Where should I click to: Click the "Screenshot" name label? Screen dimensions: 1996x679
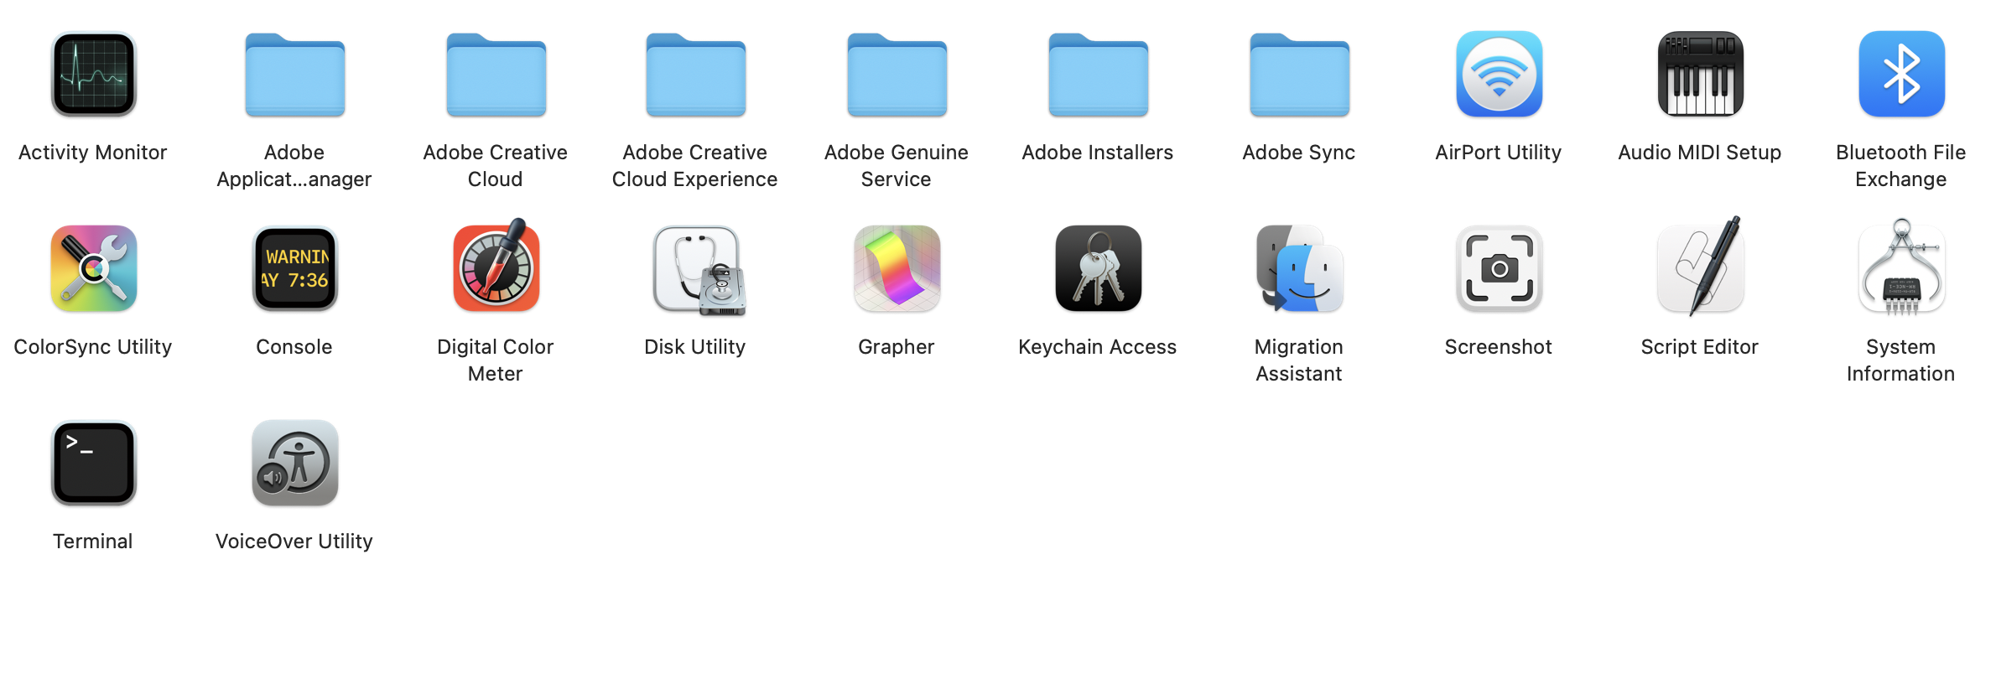(x=1499, y=347)
